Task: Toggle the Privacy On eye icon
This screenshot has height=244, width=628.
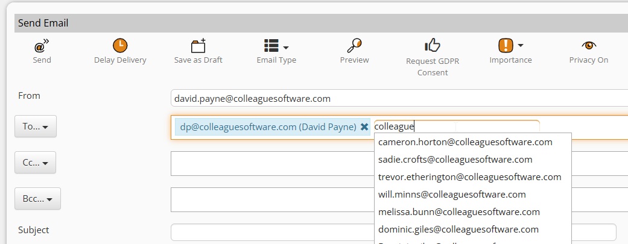Action: pyautogui.click(x=588, y=46)
